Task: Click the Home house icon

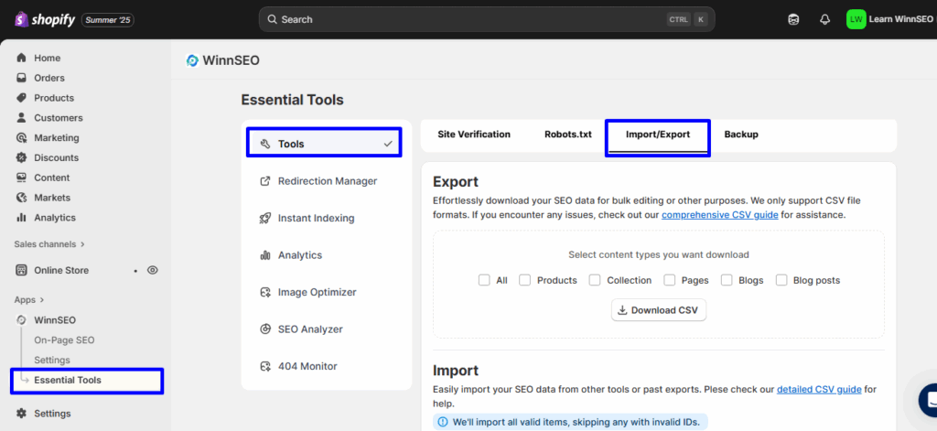Action: [x=22, y=58]
